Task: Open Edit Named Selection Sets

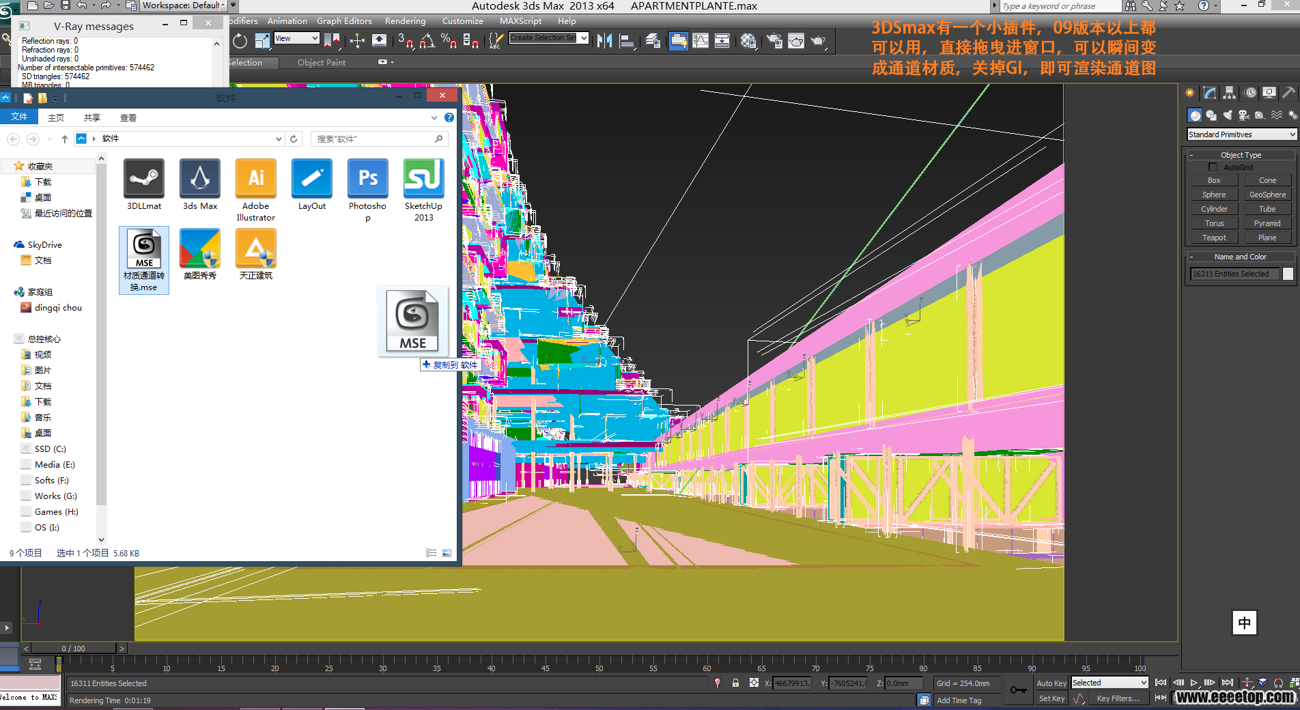Action: coord(496,41)
